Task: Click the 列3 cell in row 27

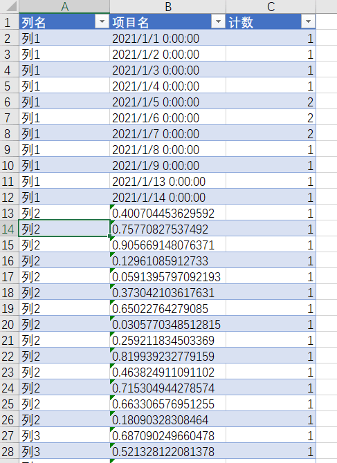Action: [x=64, y=435]
